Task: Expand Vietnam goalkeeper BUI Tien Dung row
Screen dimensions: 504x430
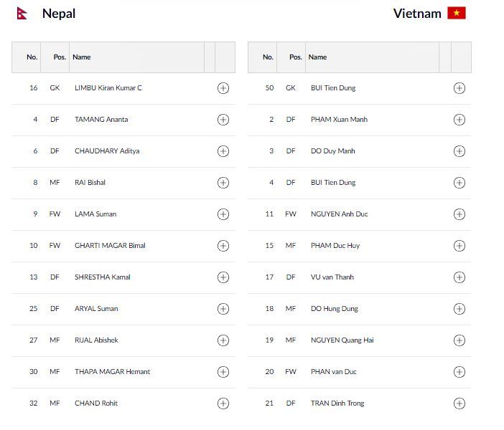Action: (459, 88)
